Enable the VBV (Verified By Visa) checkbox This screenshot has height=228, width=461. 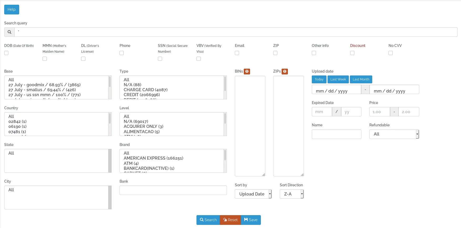point(199,59)
